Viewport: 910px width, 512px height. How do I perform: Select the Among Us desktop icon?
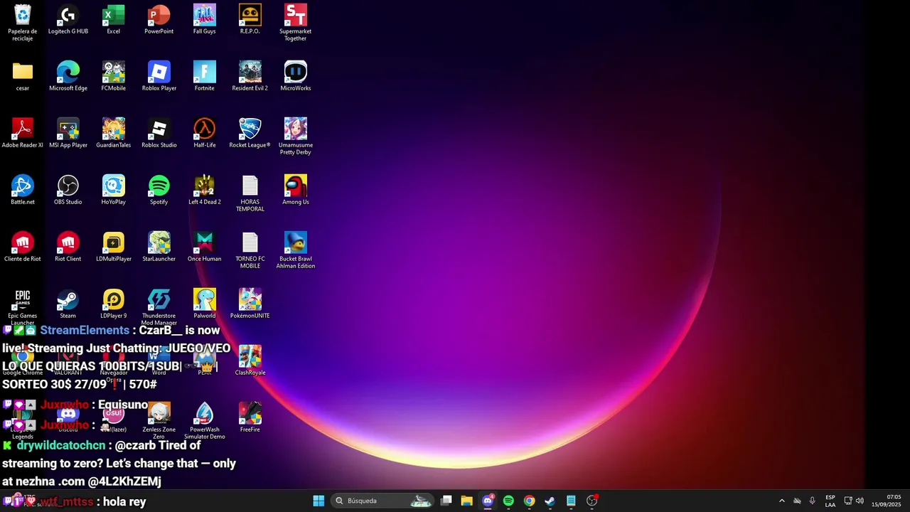coord(296,191)
